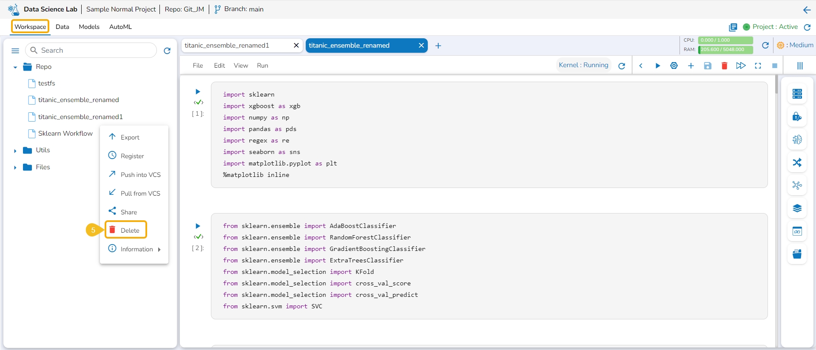Image resolution: width=816 pixels, height=350 pixels.
Task: Expand the Files folder
Action: [15, 168]
